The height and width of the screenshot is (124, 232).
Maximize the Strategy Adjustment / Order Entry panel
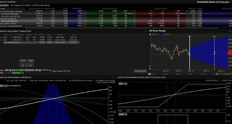click(x=147, y=31)
